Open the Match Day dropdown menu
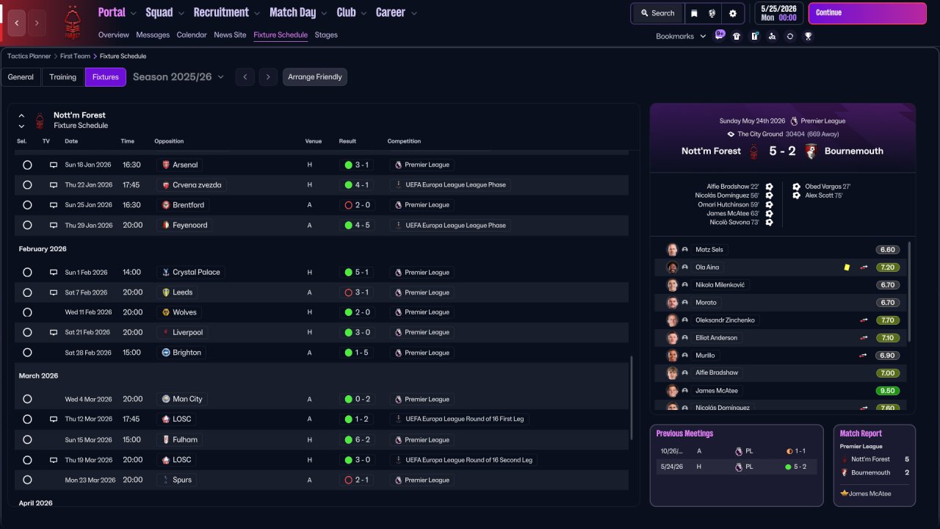This screenshot has width=940, height=529. (298, 12)
